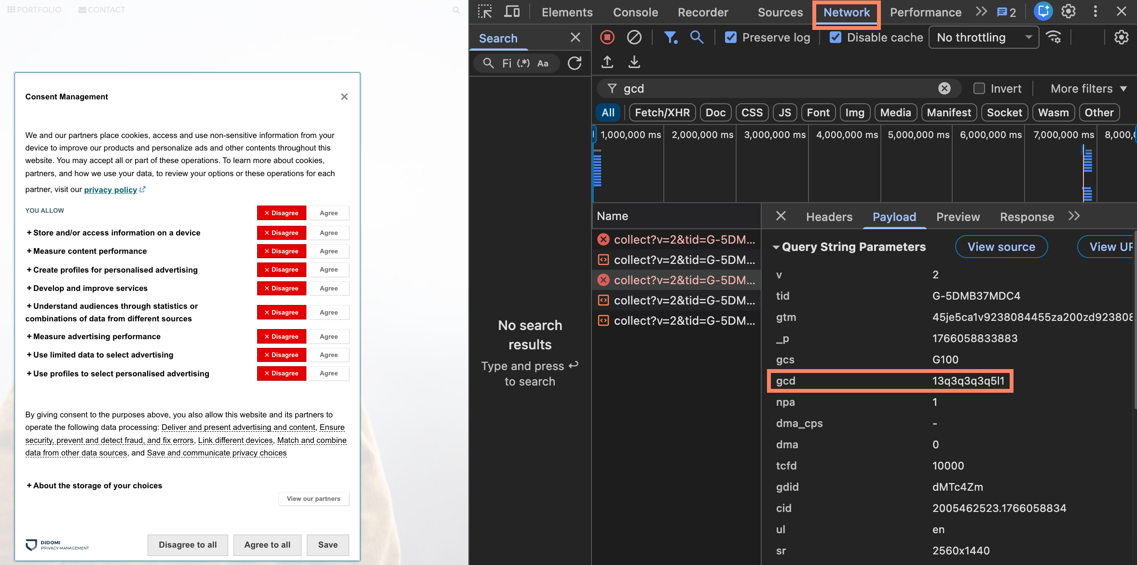Image resolution: width=1137 pixels, height=565 pixels.
Task: Expand the More filters dropdown
Action: point(1088,88)
